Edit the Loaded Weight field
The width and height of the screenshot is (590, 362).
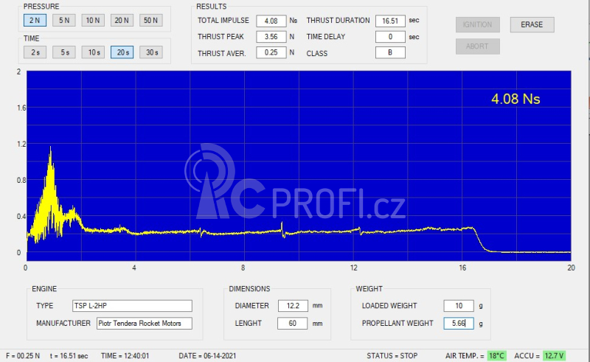point(459,305)
